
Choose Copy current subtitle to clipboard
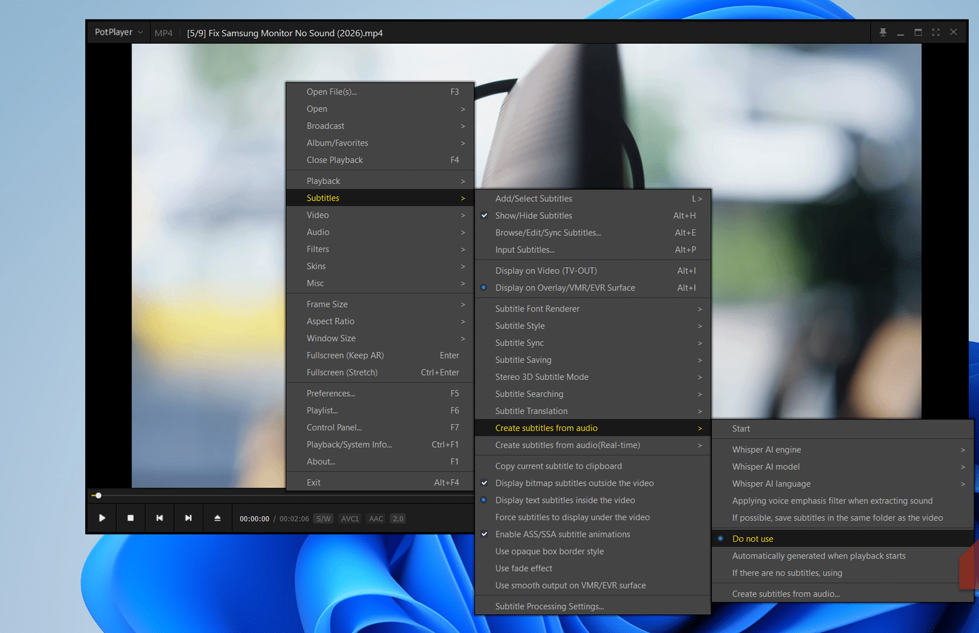tap(593, 466)
